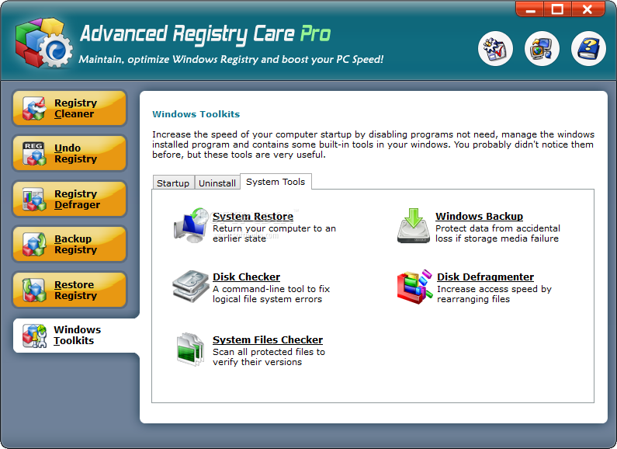Click the Windows Toolkits wrench icon
The width and height of the screenshot is (617, 449).
tap(34, 336)
